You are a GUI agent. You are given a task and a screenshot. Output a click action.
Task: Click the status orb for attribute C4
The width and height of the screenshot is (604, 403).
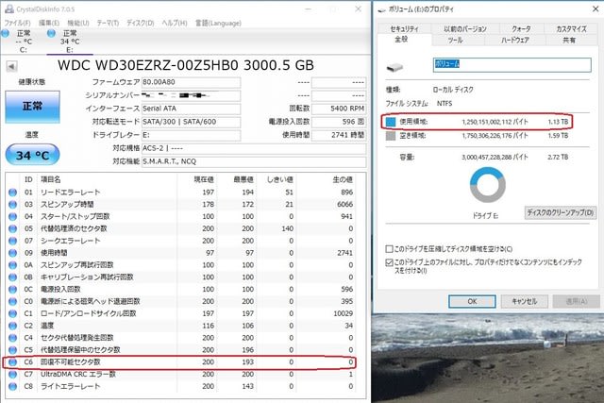click(x=12, y=338)
